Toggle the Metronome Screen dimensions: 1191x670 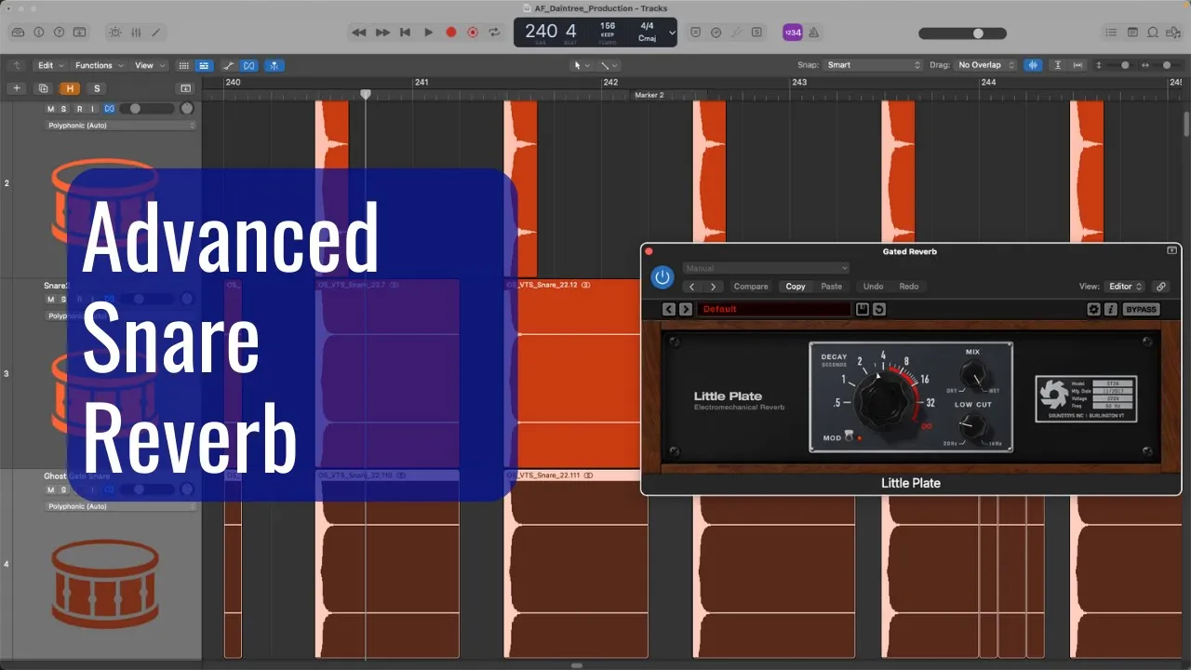click(813, 32)
